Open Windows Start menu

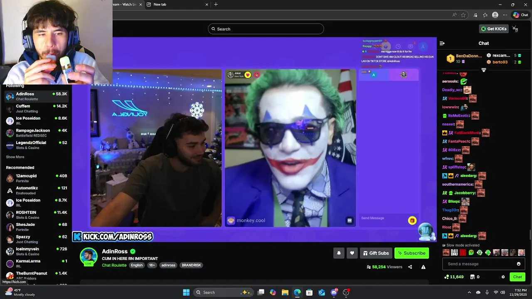[x=186, y=292]
